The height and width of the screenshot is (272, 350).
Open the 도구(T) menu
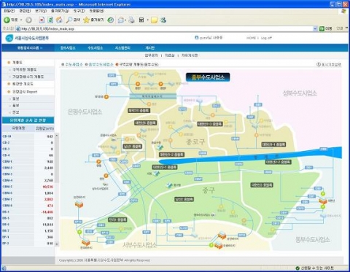(x=79, y=11)
